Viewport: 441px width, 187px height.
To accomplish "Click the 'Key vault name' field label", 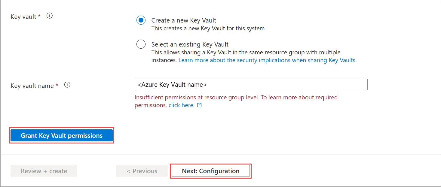I will [x=32, y=86].
